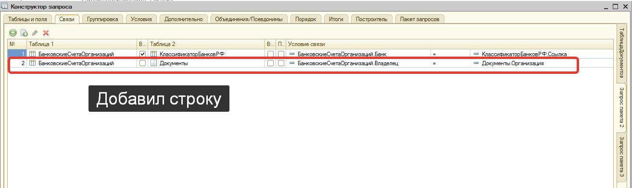
Task: Toggle the 'П' checkbox in row 1
Action: click(x=281, y=54)
